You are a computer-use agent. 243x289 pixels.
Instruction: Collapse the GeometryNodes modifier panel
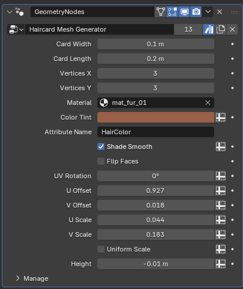[x=9, y=12]
